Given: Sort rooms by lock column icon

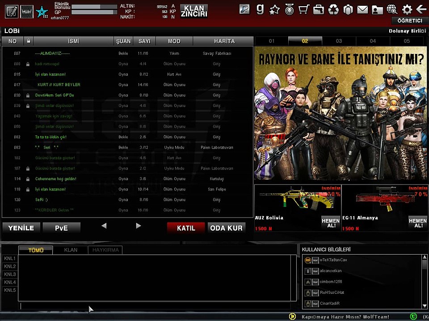Looking at the screenshot, I should [x=29, y=41].
